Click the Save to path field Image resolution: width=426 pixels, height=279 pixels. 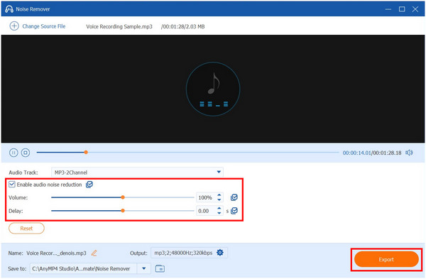[83, 268]
